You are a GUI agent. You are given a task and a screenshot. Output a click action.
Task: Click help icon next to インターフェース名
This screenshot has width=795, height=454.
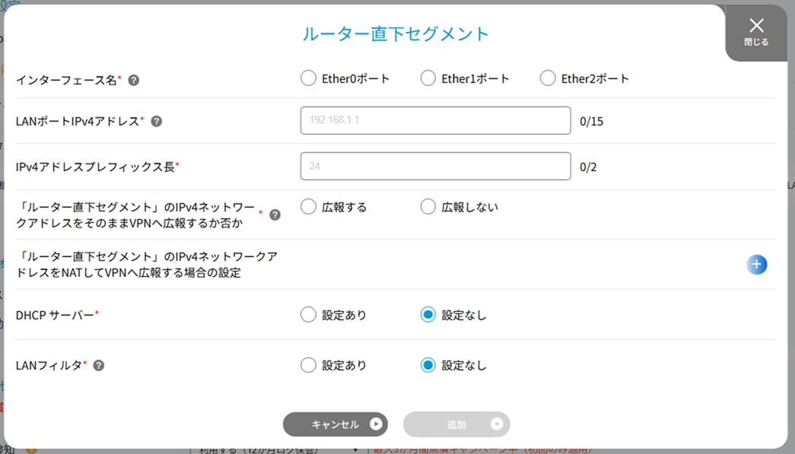[x=133, y=80]
